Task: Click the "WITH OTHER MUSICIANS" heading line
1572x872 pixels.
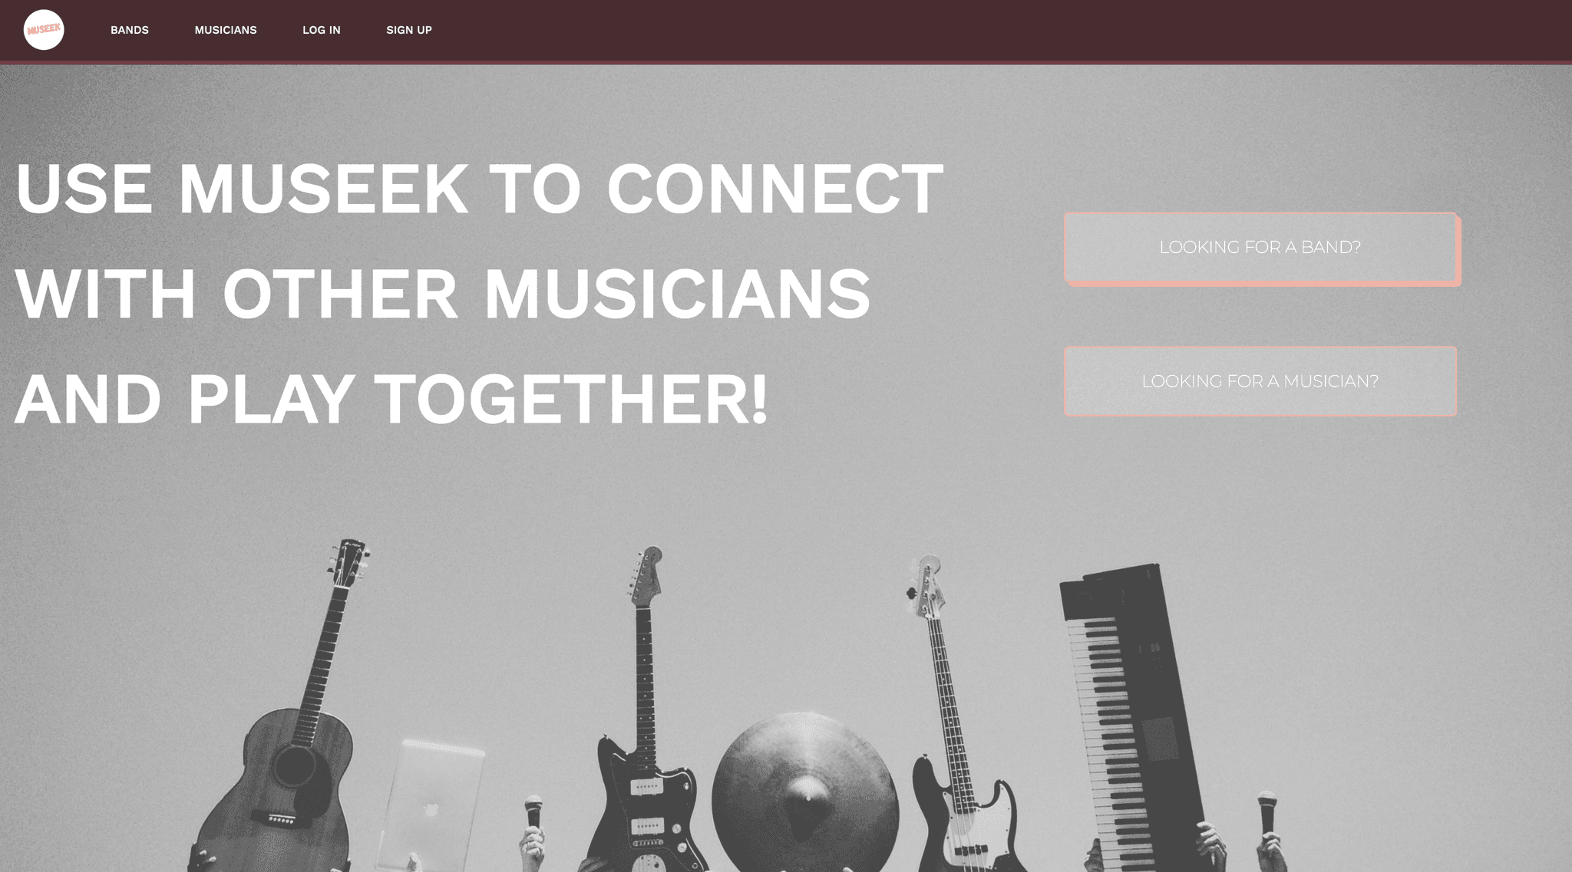Action: point(443,294)
